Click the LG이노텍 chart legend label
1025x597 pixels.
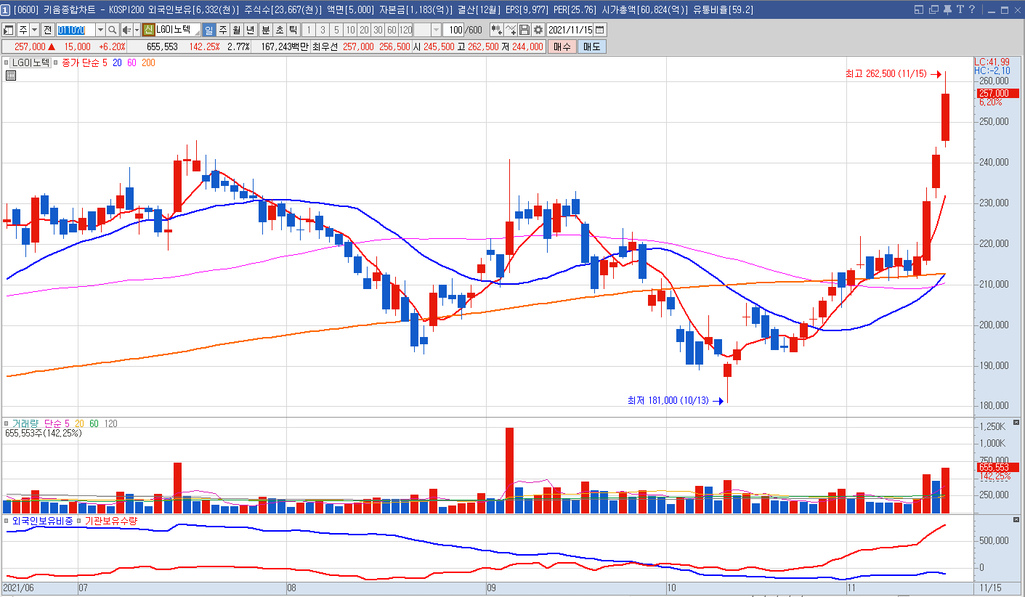31,62
